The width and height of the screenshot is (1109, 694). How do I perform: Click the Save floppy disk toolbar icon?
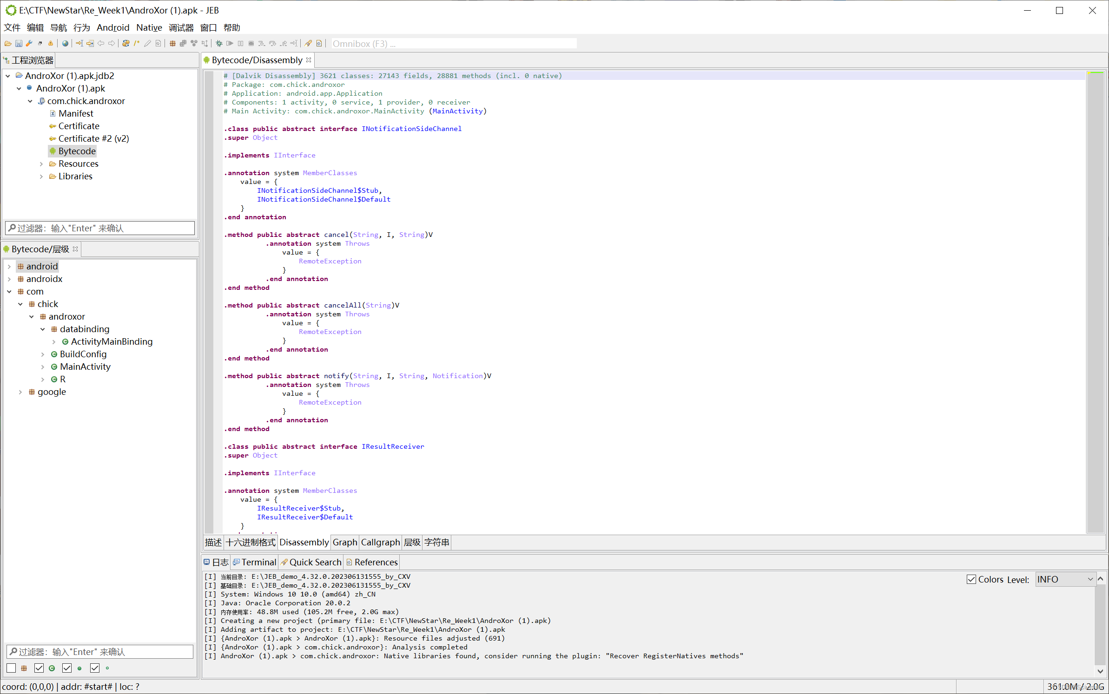point(19,44)
